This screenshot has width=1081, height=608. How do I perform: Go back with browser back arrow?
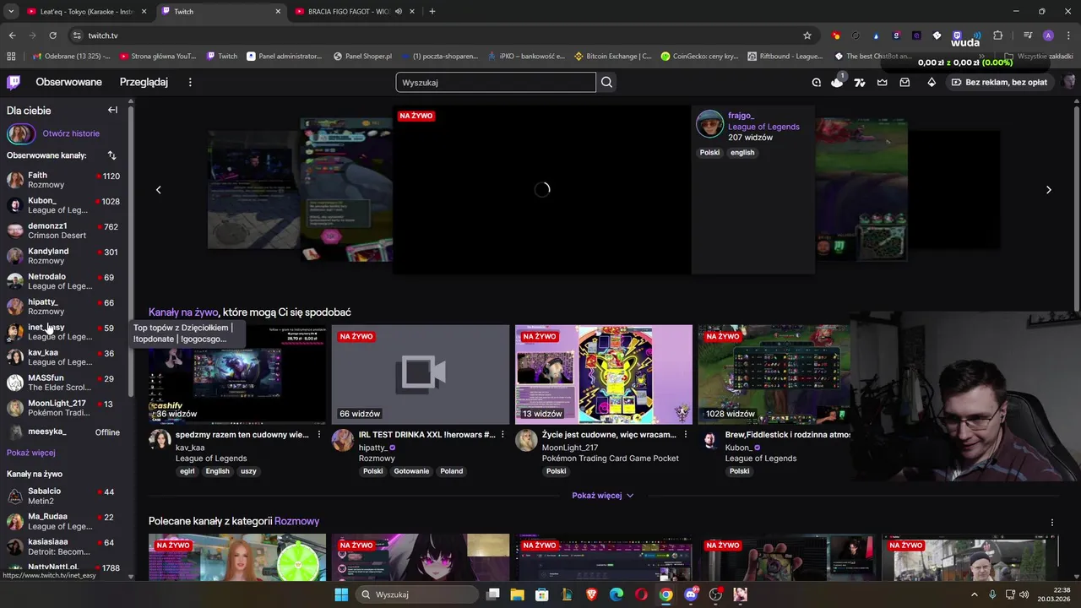(12, 35)
